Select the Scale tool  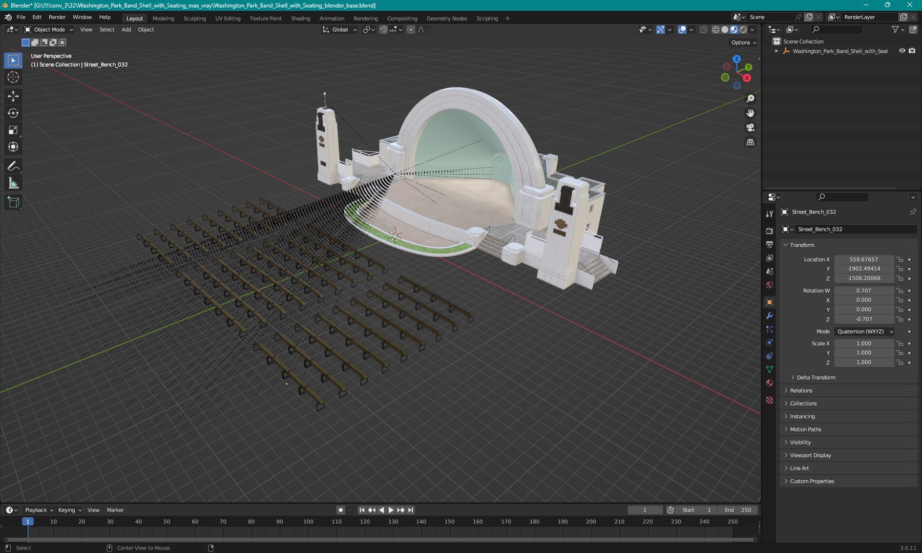coord(13,130)
